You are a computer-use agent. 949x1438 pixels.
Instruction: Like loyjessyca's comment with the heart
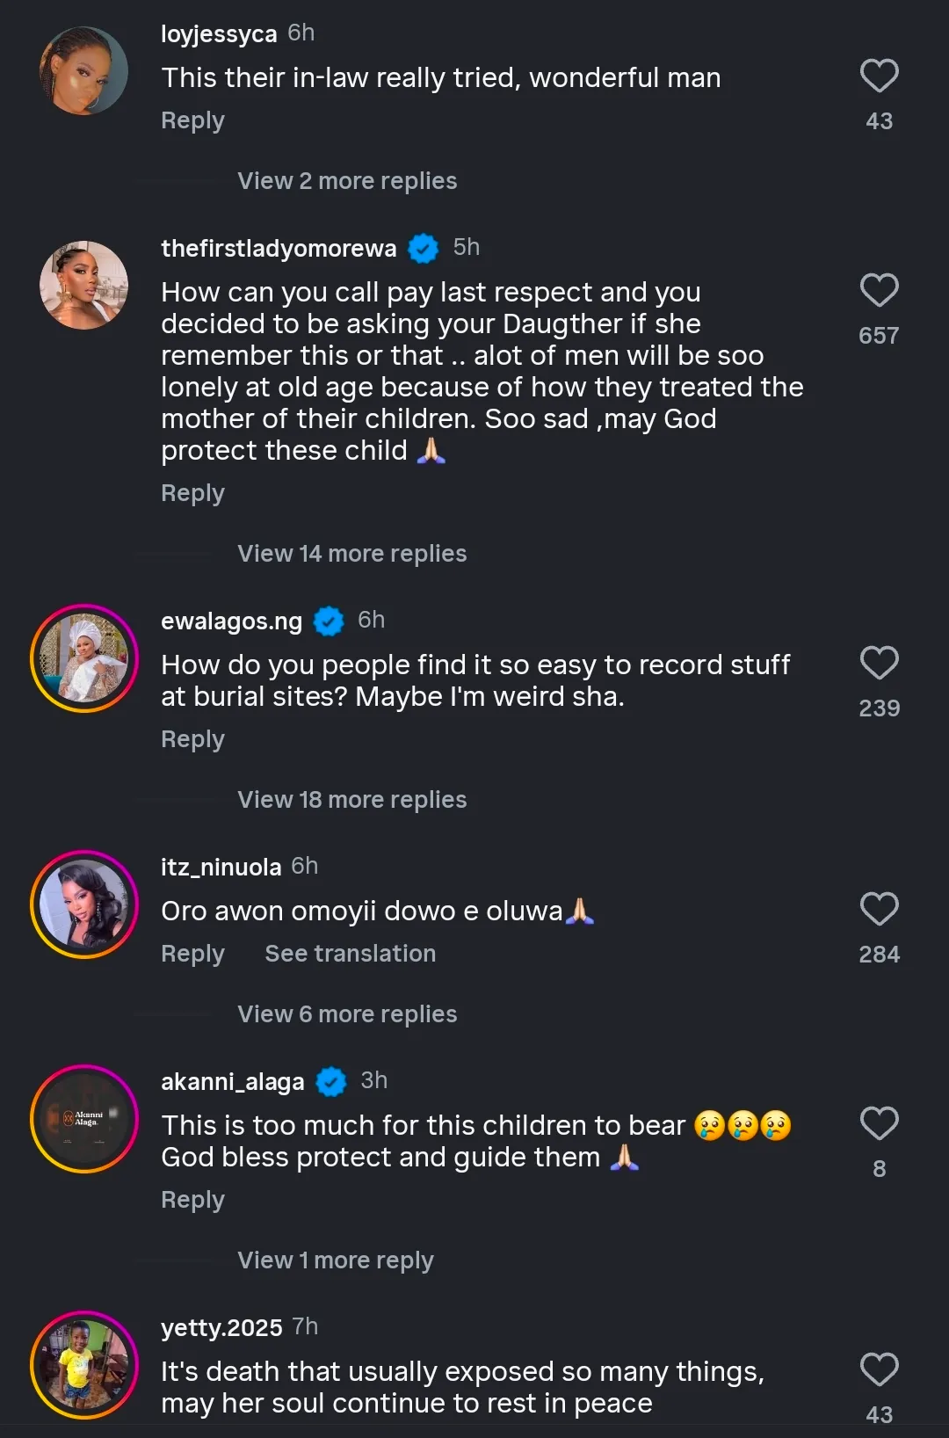[x=879, y=76]
